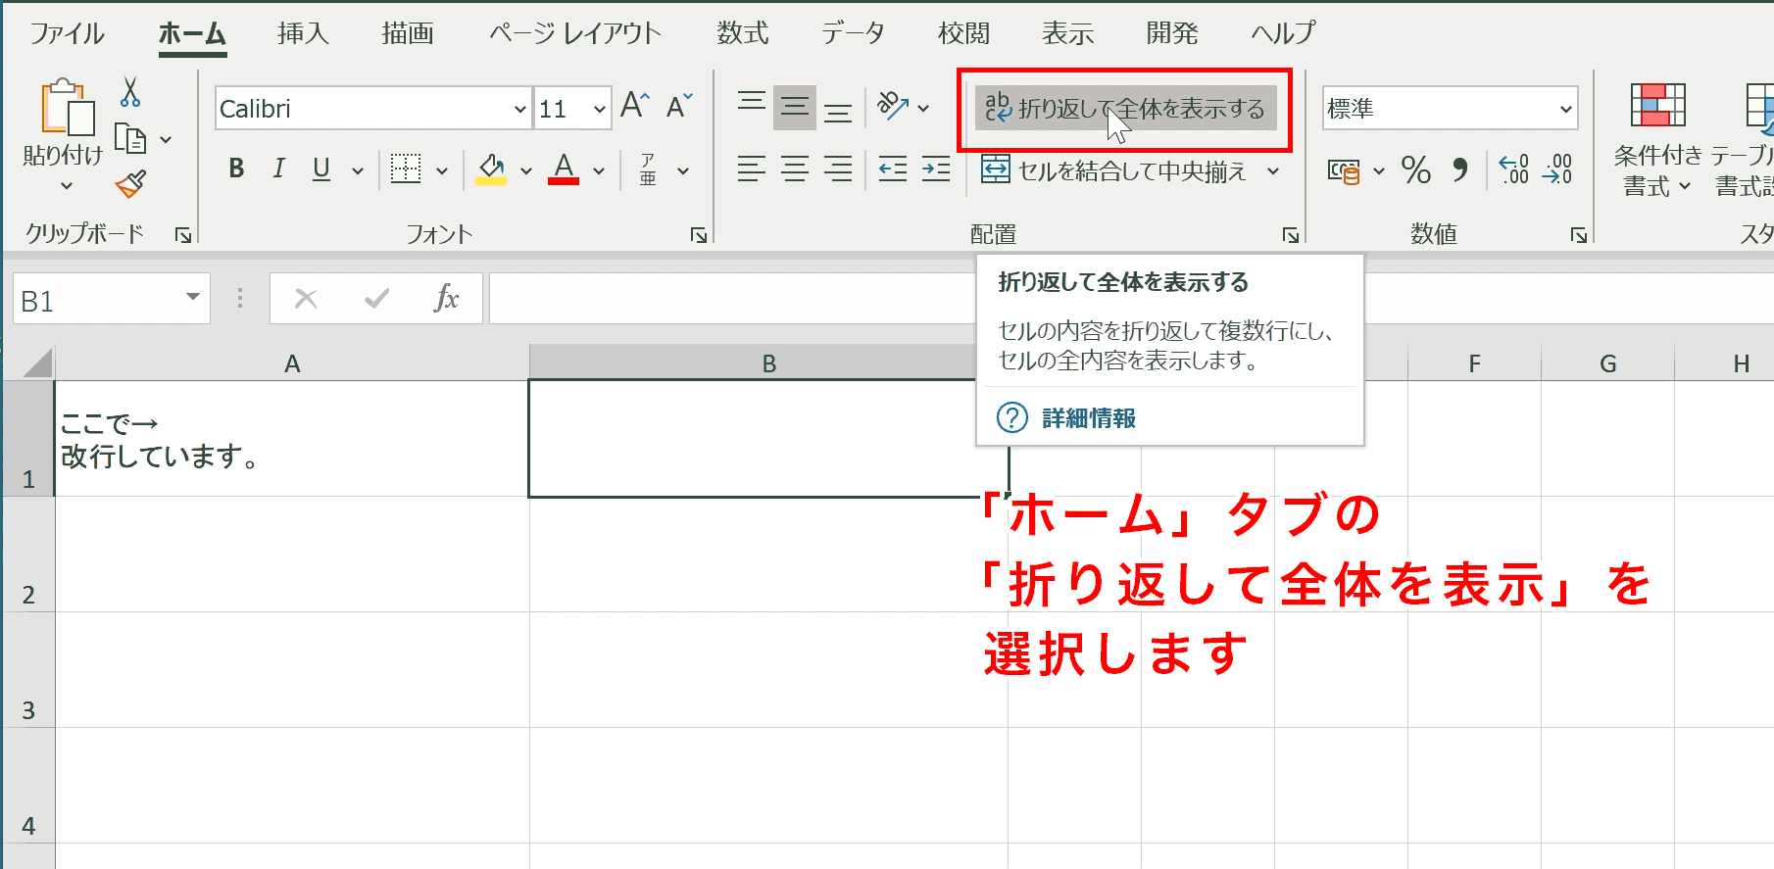The width and height of the screenshot is (1774, 869).
Task: Open the font size 11 dropdown
Action: [599, 109]
